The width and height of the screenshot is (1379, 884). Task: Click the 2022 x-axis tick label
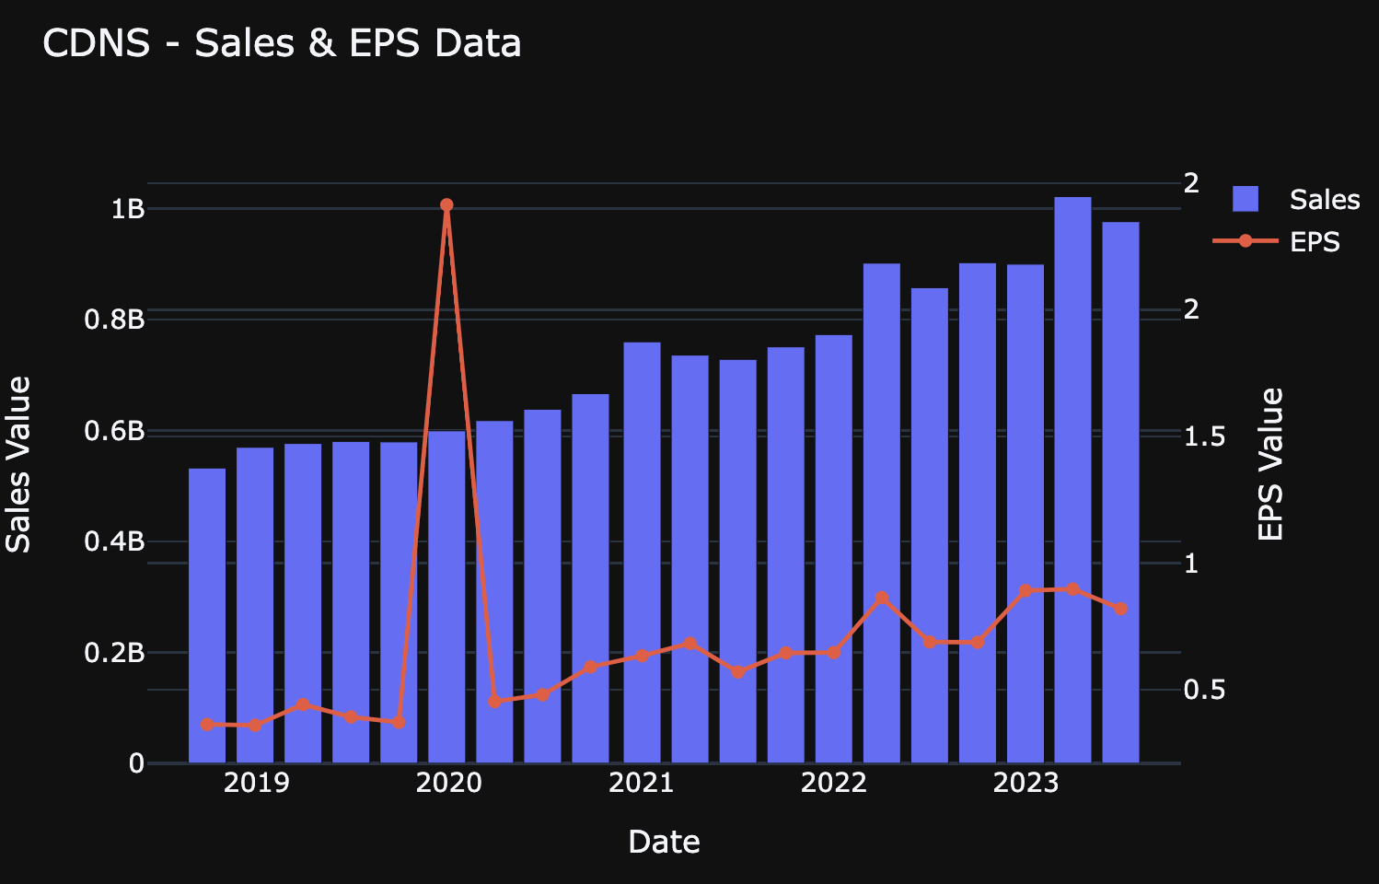(x=834, y=784)
